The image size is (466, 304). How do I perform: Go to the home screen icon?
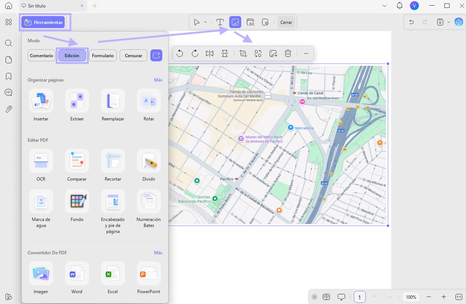coord(9,6)
